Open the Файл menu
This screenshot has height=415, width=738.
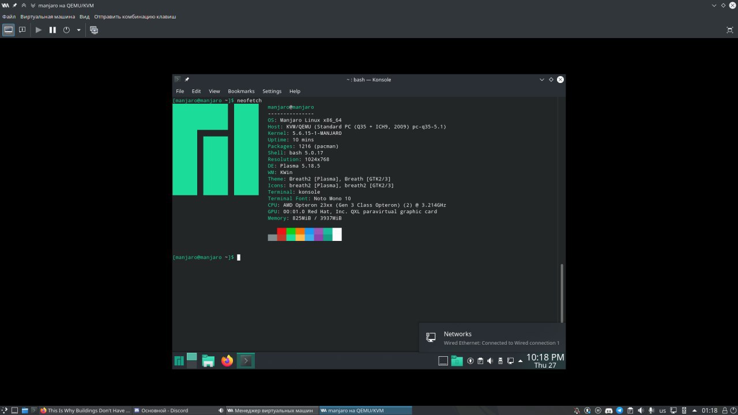pyautogui.click(x=9, y=17)
